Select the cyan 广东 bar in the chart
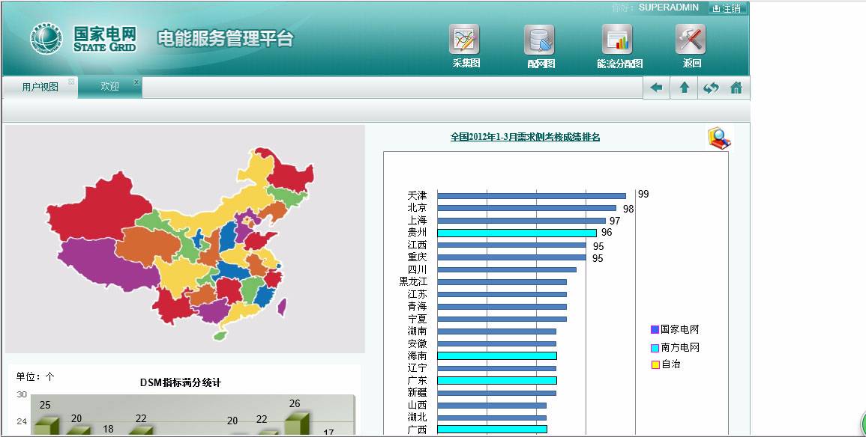 pyautogui.click(x=497, y=380)
